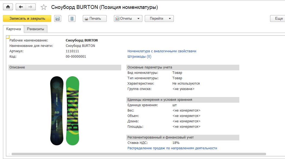Expand the Перейти dropdown
The height and width of the screenshot is (159, 285).
point(159,19)
